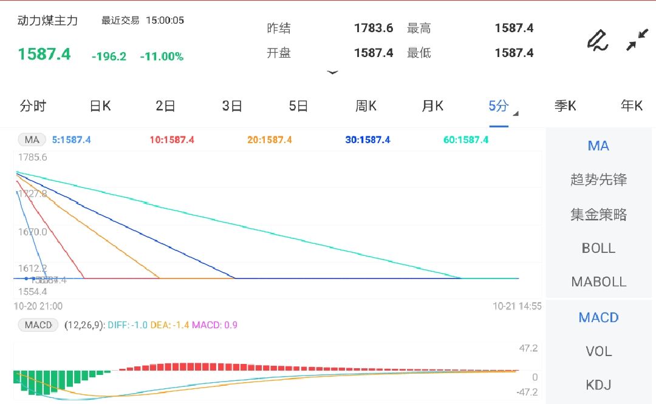The height and width of the screenshot is (404, 656).
Task: Click the 5:1587.4 MA value
Action: tap(71, 140)
